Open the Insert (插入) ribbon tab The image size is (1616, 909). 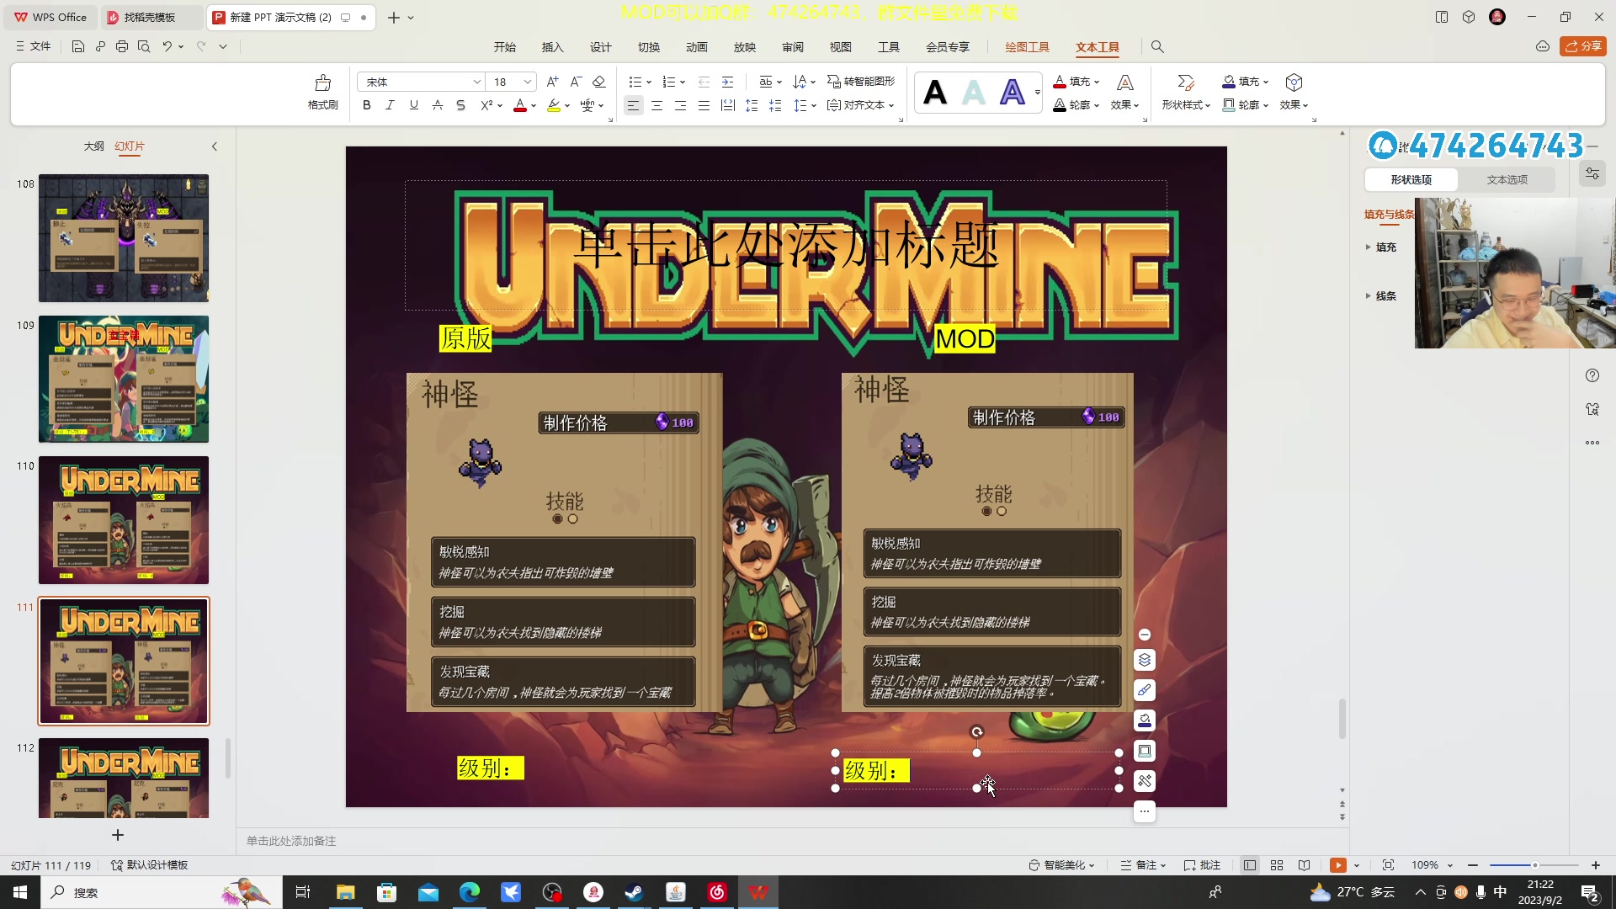click(x=553, y=47)
